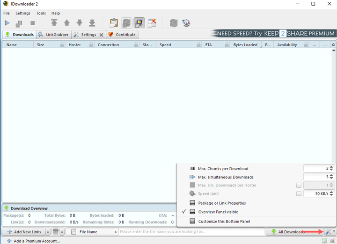Click left status icon at bottom right

point(324,241)
